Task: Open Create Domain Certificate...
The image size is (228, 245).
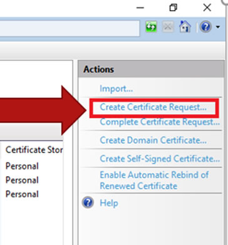Action: 153,140
